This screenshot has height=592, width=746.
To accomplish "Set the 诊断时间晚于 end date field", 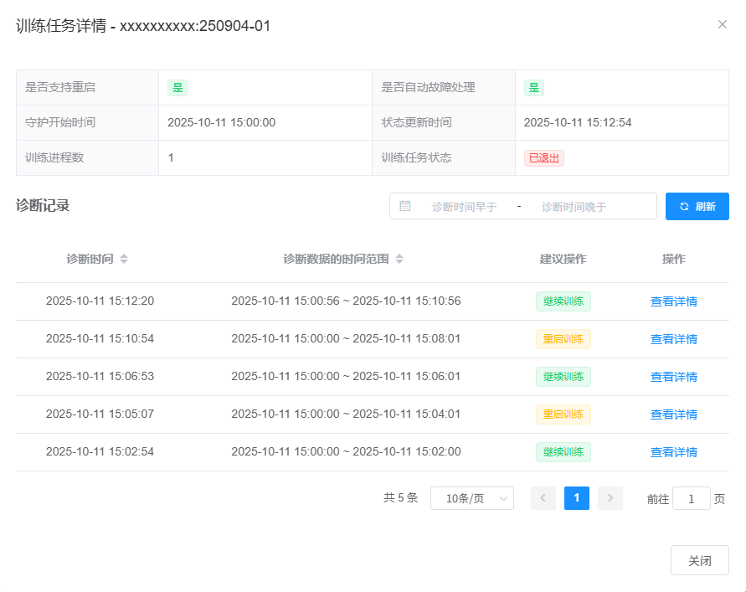I will tap(574, 207).
